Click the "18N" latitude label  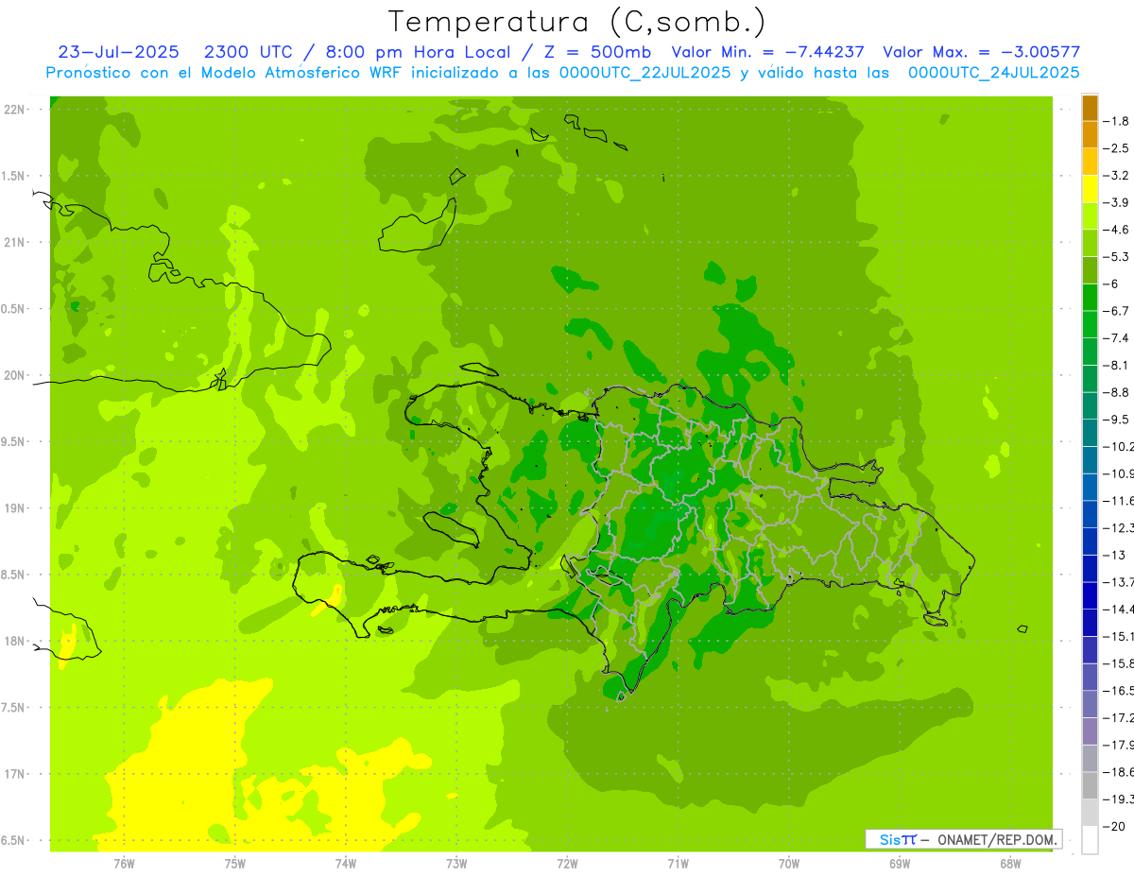click(x=13, y=642)
